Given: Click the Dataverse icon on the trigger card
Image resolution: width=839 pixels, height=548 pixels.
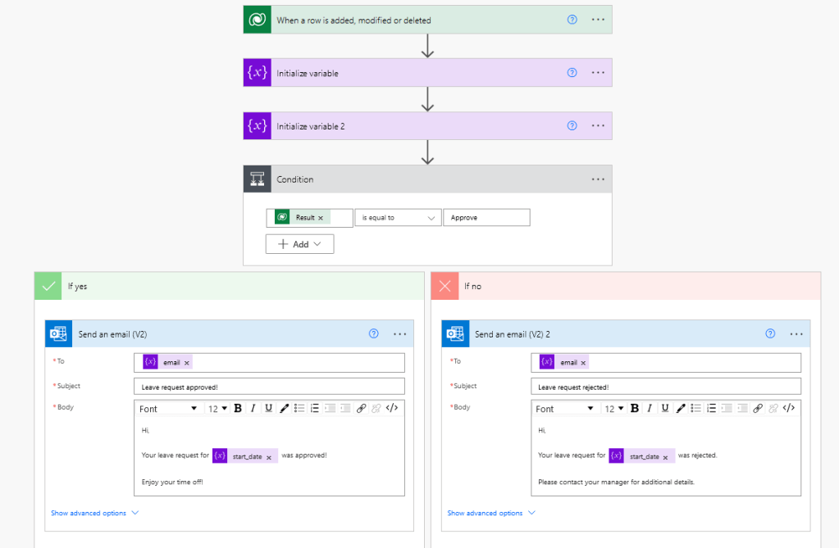Looking at the screenshot, I should 257,19.
